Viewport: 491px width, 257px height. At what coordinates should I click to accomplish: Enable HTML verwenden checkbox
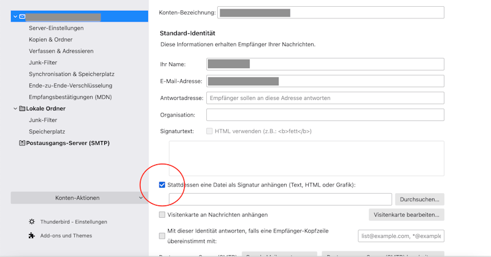point(209,131)
